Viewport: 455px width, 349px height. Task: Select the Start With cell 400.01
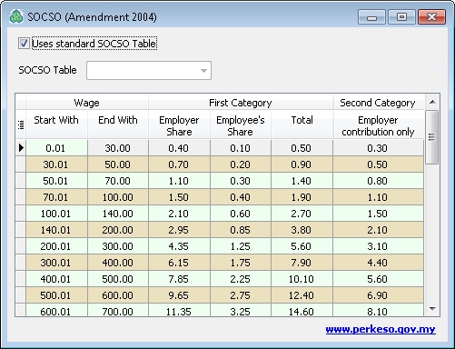56,279
